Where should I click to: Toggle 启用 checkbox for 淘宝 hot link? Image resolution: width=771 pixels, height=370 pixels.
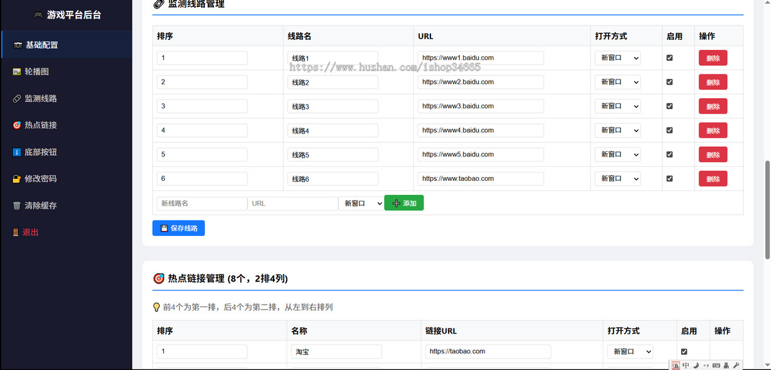684,351
